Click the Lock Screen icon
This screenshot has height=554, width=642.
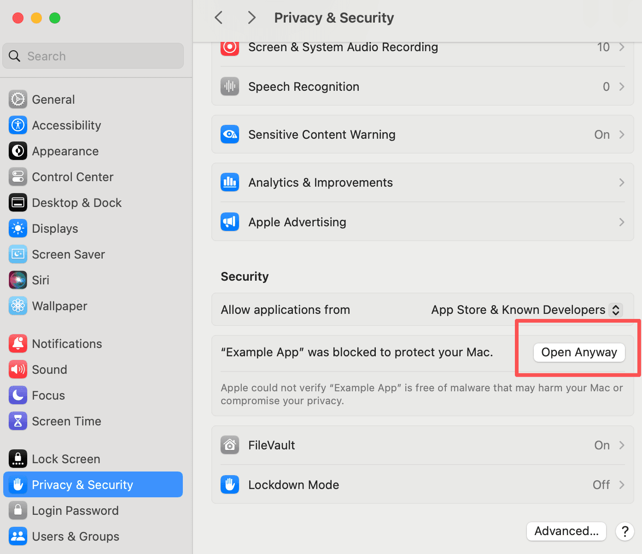[x=18, y=459]
